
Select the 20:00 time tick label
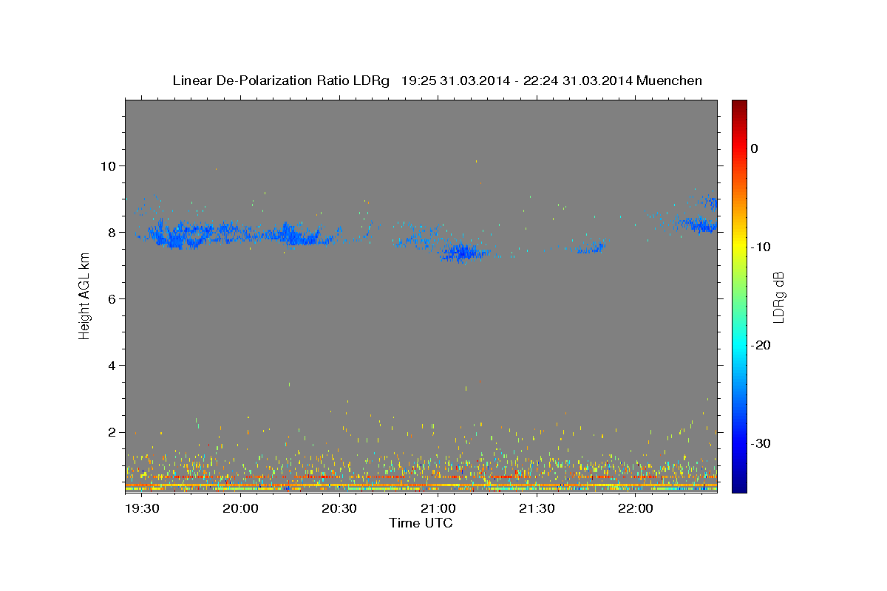click(240, 509)
